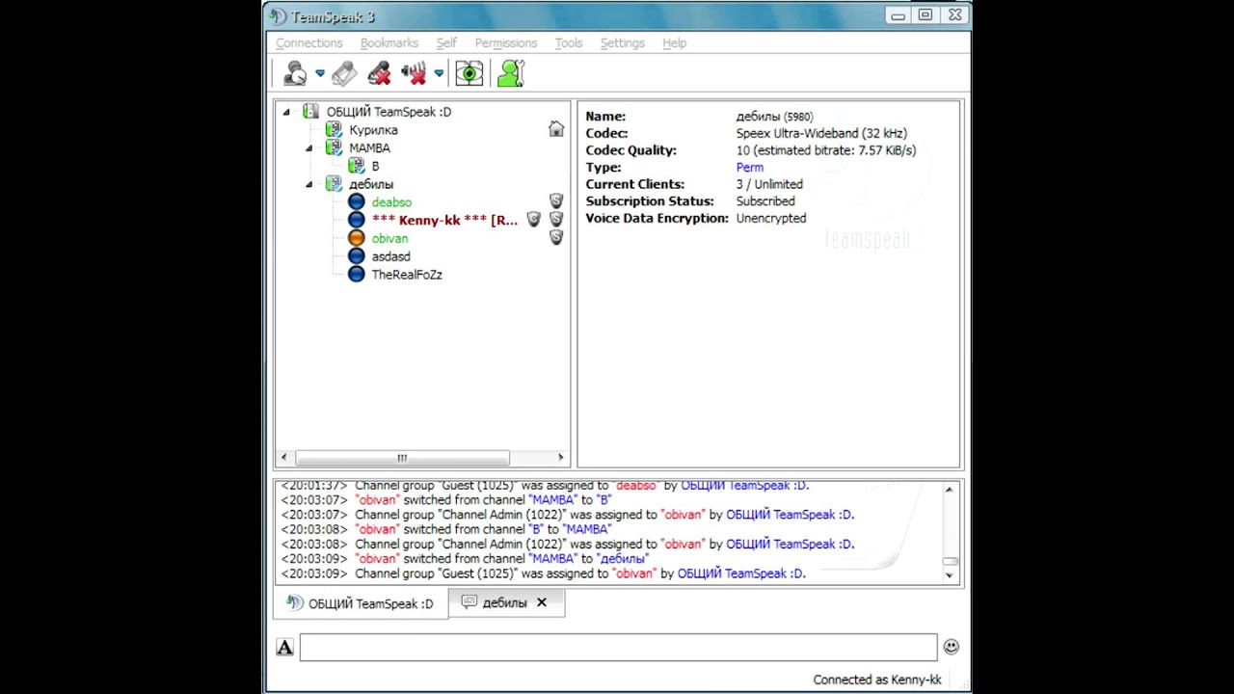Select user TheRealFoZz in the tree
Screen dimensions: 1234x694
point(407,275)
